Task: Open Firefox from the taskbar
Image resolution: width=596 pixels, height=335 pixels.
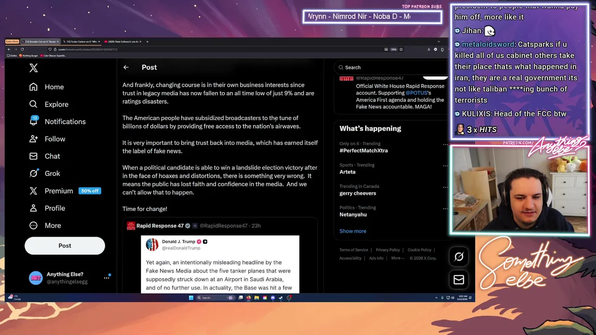Action: click(248, 298)
